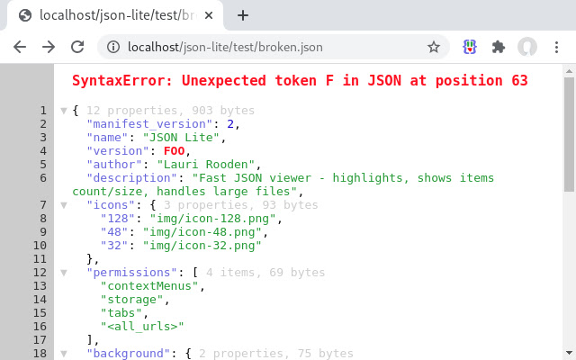
Task: Reload the broken.json page
Action: coord(77,47)
